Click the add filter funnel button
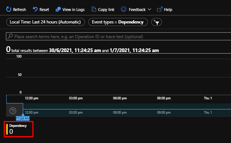 click(x=156, y=22)
